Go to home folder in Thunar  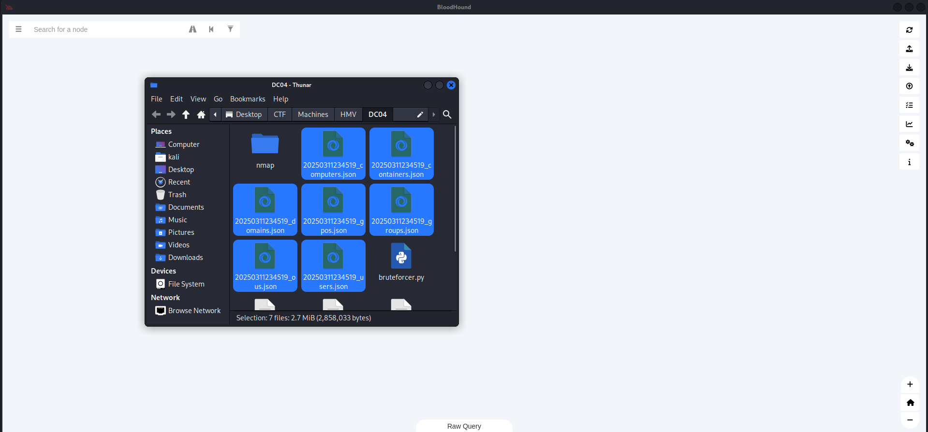click(x=201, y=114)
